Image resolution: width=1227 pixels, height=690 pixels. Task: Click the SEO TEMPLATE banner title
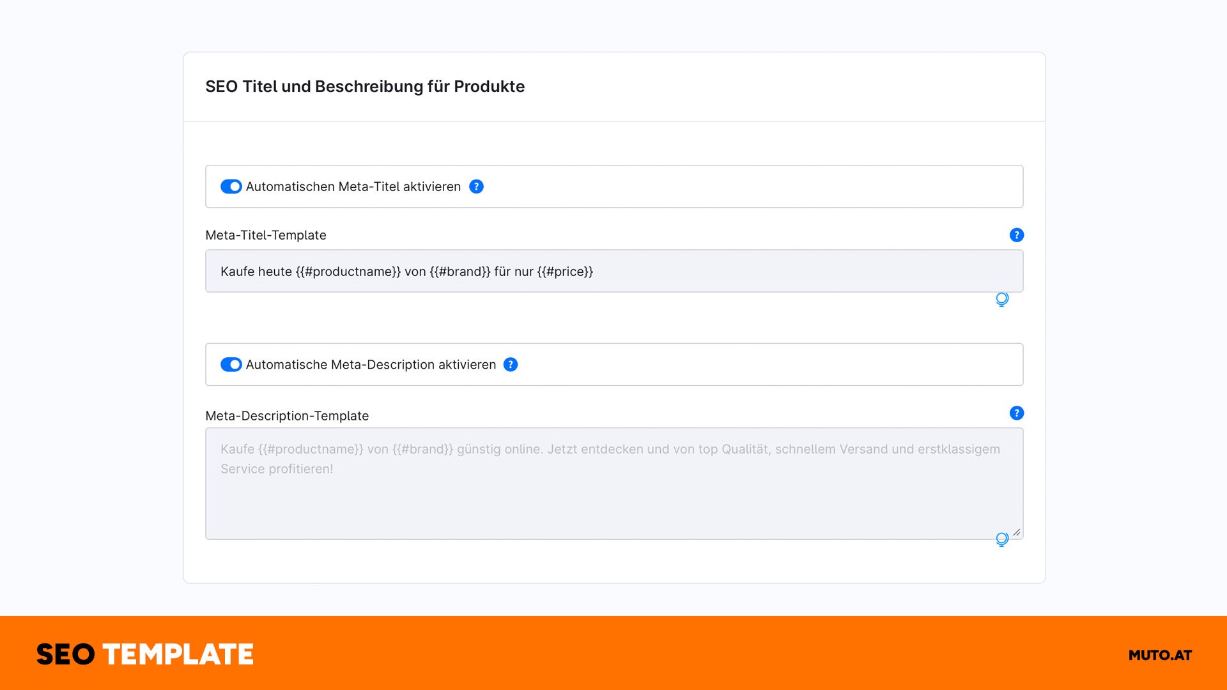coord(145,654)
